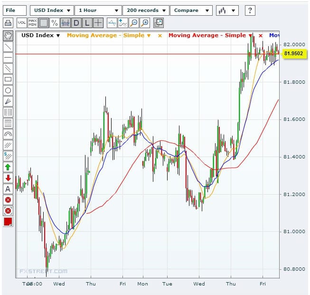Select the diagonal hatch lines tool
The width and height of the screenshot is (310, 295).
pos(8,145)
